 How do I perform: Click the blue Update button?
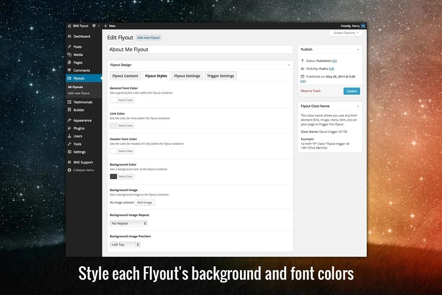(351, 91)
